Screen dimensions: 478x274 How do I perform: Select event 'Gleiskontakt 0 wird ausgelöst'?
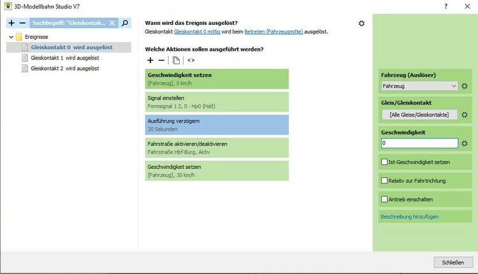pyautogui.click(x=69, y=47)
